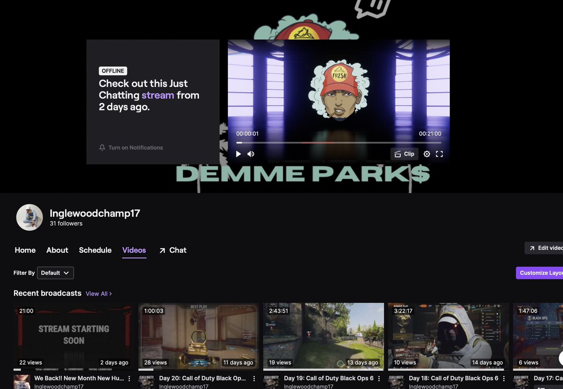Screen dimensions: 563x389
Task: Click the 00:21:00 video duration label
Action: (x=430, y=134)
